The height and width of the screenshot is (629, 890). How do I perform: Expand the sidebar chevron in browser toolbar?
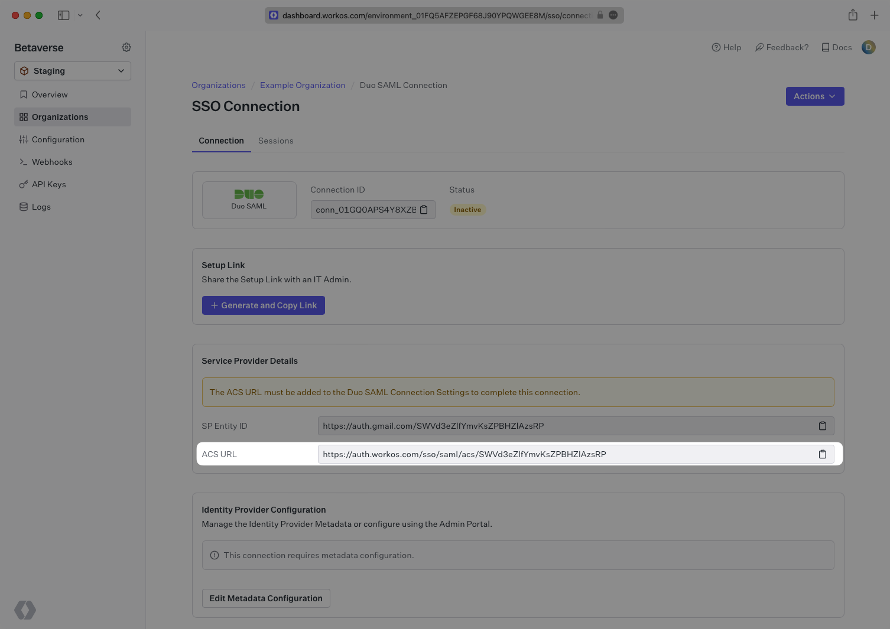pyautogui.click(x=80, y=15)
